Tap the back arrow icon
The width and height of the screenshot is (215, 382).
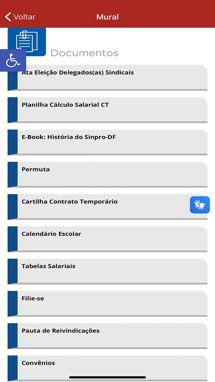[8, 17]
